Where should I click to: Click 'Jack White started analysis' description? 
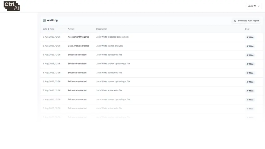click(109, 46)
